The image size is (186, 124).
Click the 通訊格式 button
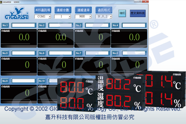click(x=103, y=10)
